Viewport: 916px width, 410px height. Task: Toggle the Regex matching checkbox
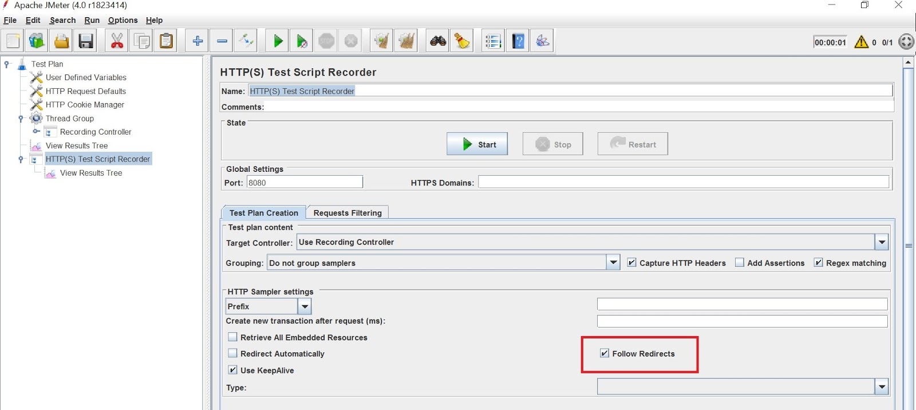818,263
